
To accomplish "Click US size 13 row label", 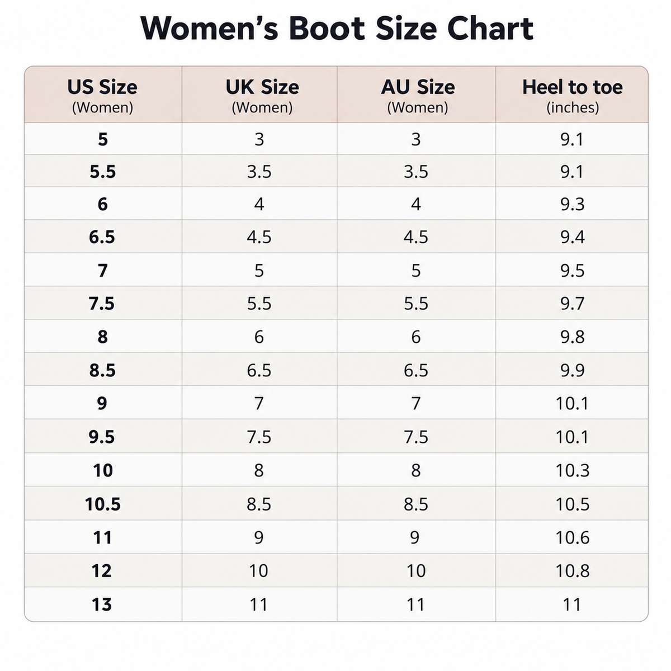I will (x=102, y=604).
